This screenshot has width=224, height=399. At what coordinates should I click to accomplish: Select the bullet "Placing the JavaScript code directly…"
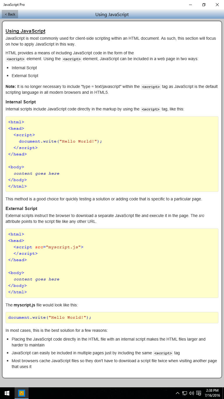click(108, 342)
